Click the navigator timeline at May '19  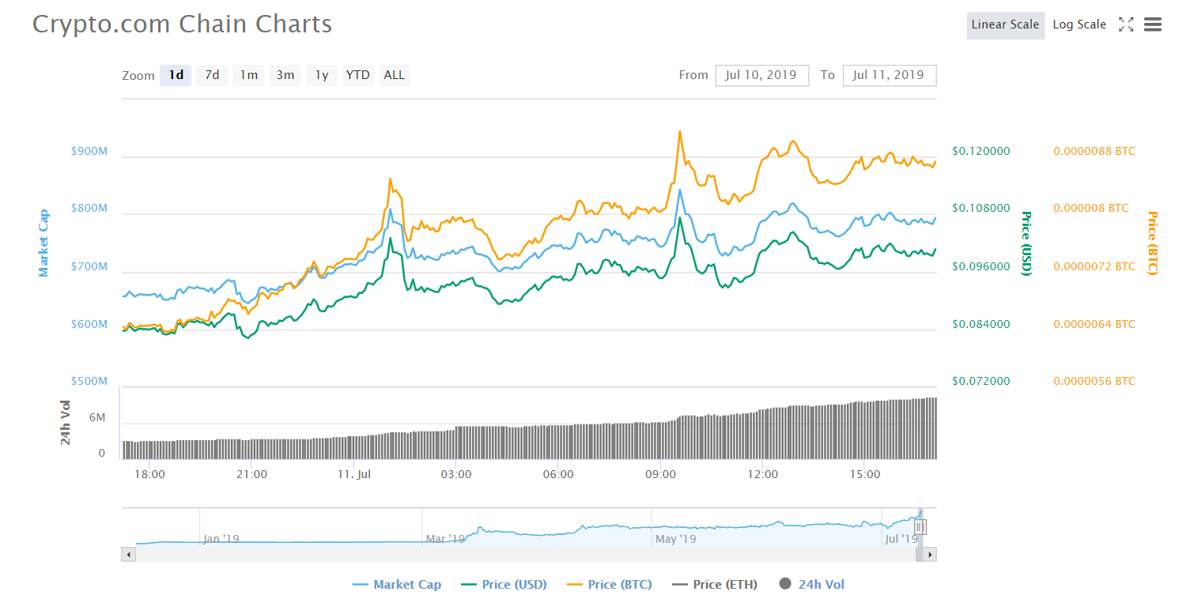point(676,539)
